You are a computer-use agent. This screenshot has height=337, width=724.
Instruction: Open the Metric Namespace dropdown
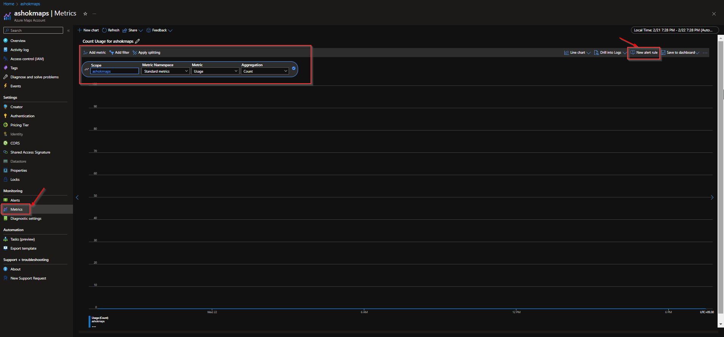click(166, 71)
